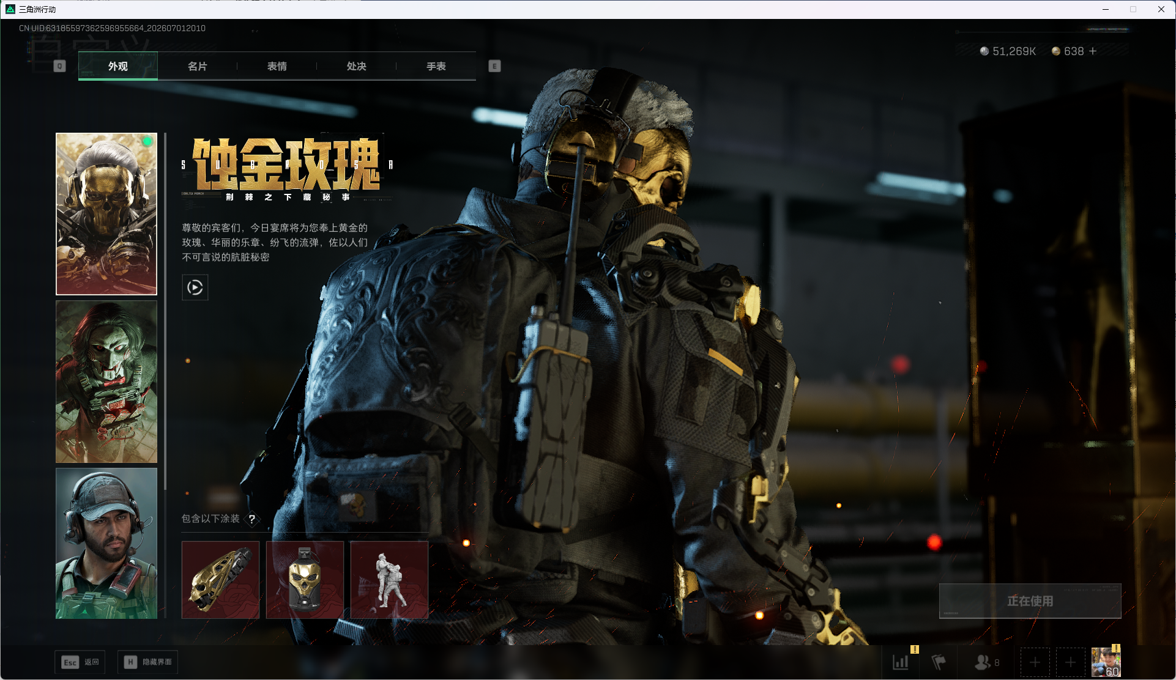This screenshot has height=680, width=1176.
Task: Open the 处决 tab
Action: pyautogui.click(x=356, y=66)
